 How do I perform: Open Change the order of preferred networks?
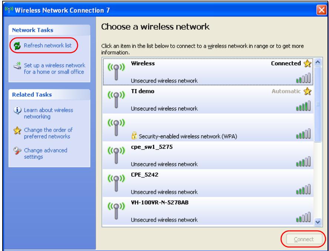[x=48, y=133]
